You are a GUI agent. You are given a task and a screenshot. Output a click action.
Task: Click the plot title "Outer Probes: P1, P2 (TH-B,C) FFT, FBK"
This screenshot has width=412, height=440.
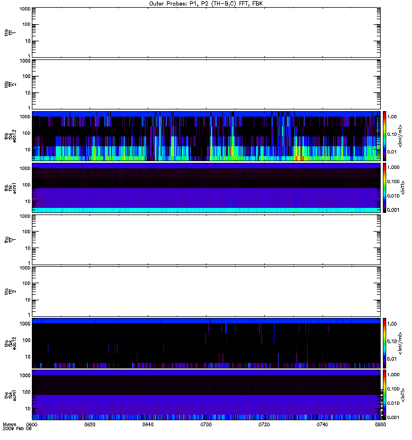pyautogui.click(x=206, y=4)
